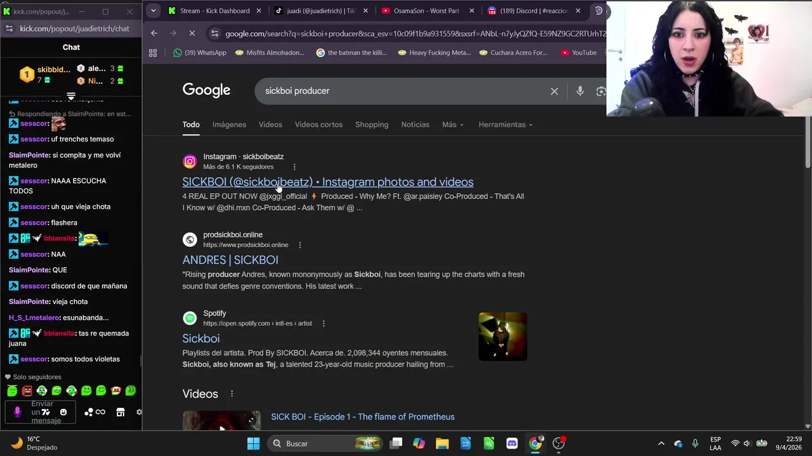Screen dimensions: 812x456
Task: Open the YouTube bookmark
Action: pos(579,53)
